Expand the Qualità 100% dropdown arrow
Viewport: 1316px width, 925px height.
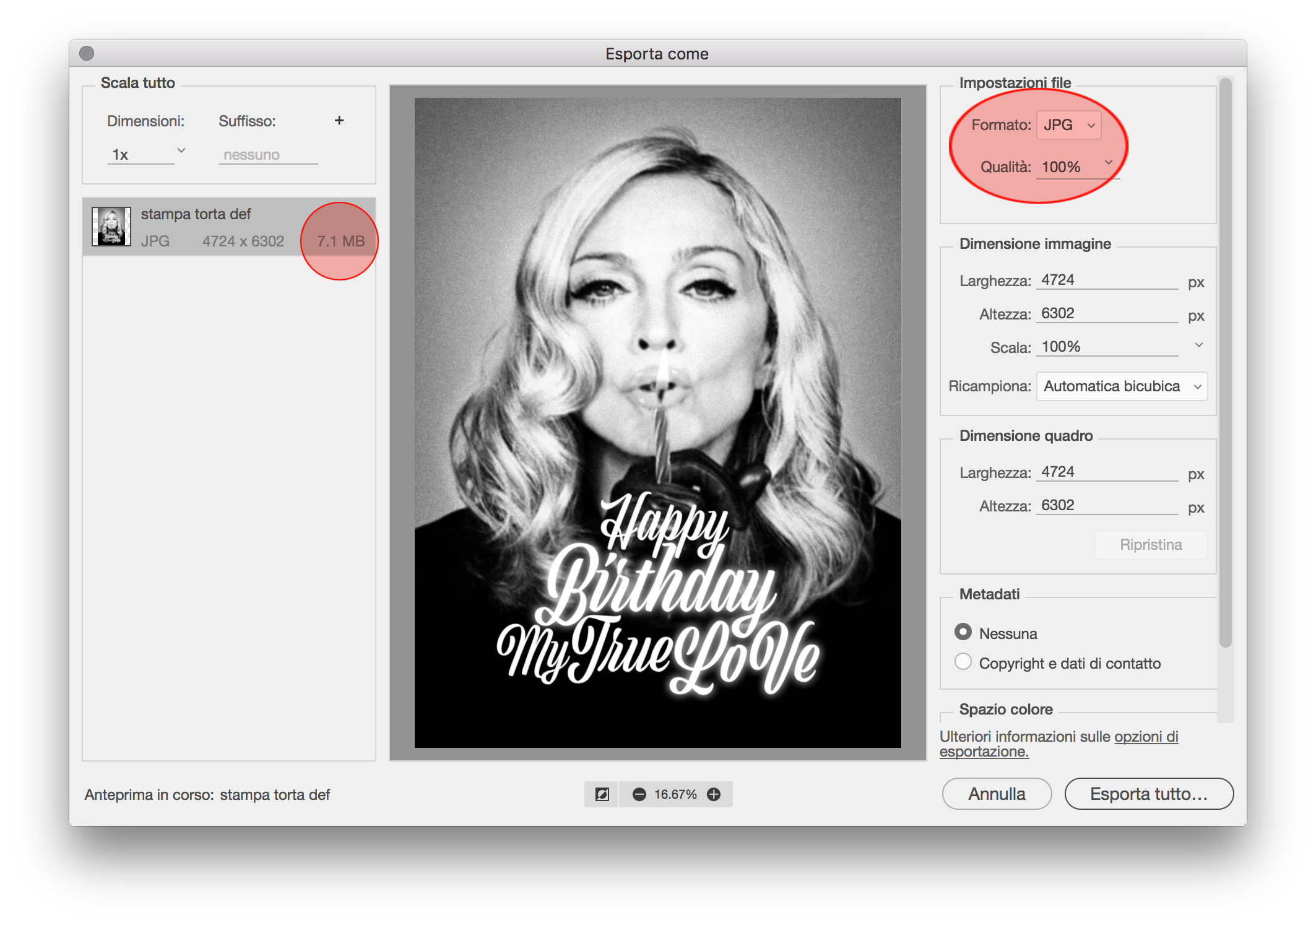click(x=1108, y=163)
